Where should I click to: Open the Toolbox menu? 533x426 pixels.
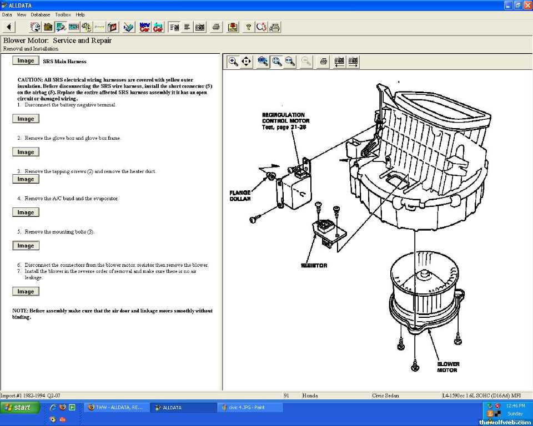pyautogui.click(x=63, y=14)
